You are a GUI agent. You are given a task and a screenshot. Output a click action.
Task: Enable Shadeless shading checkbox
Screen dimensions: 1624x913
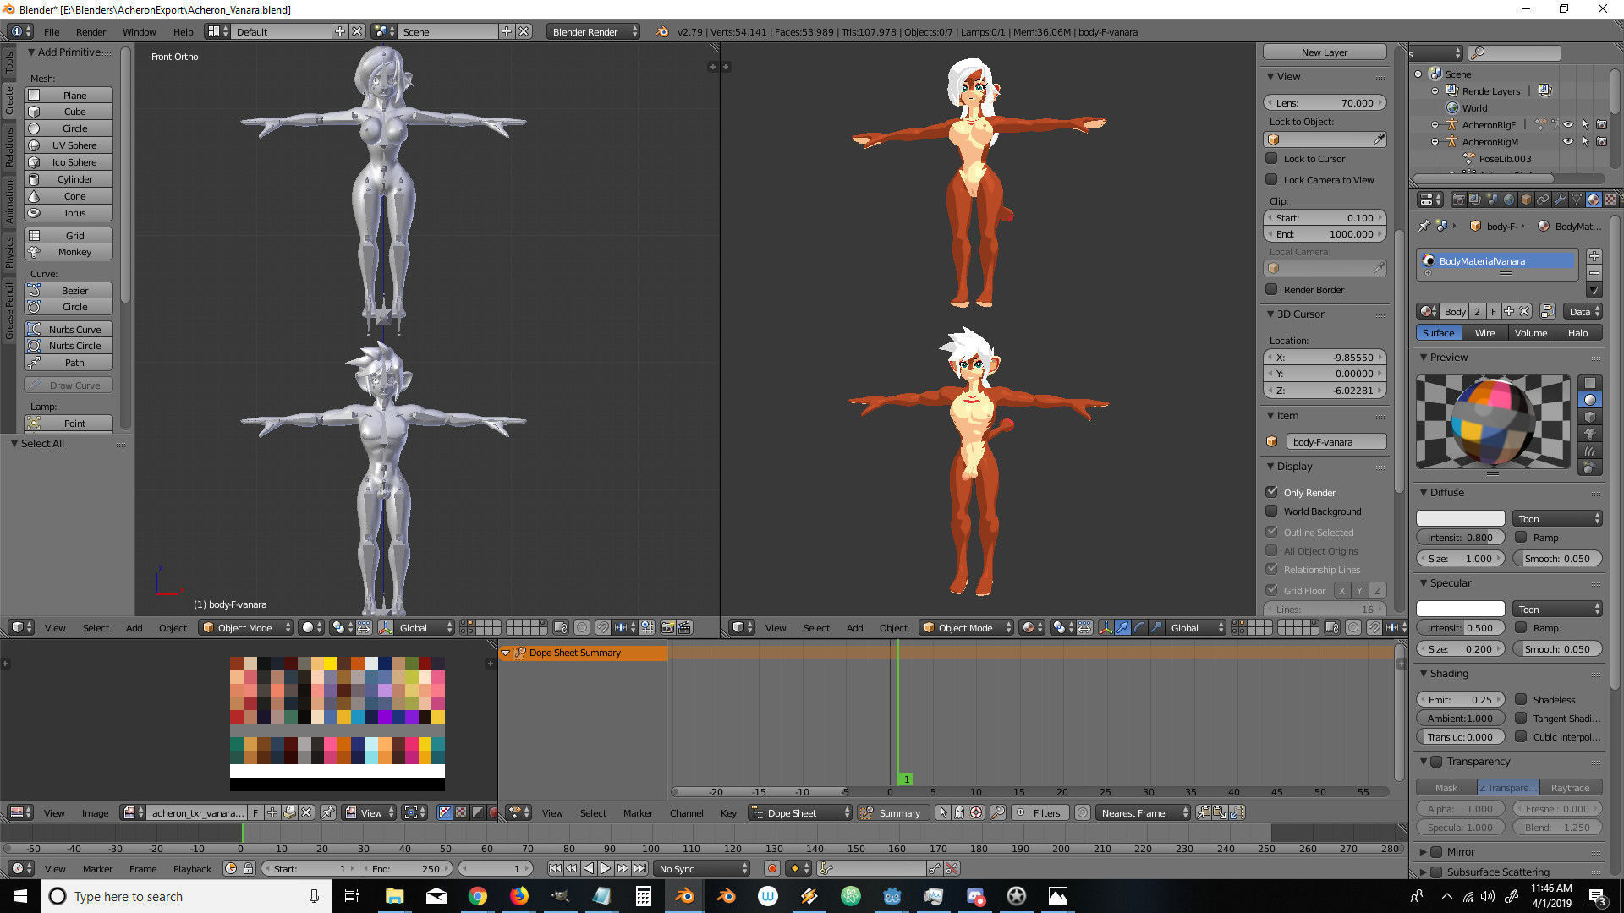pos(1521,699)
